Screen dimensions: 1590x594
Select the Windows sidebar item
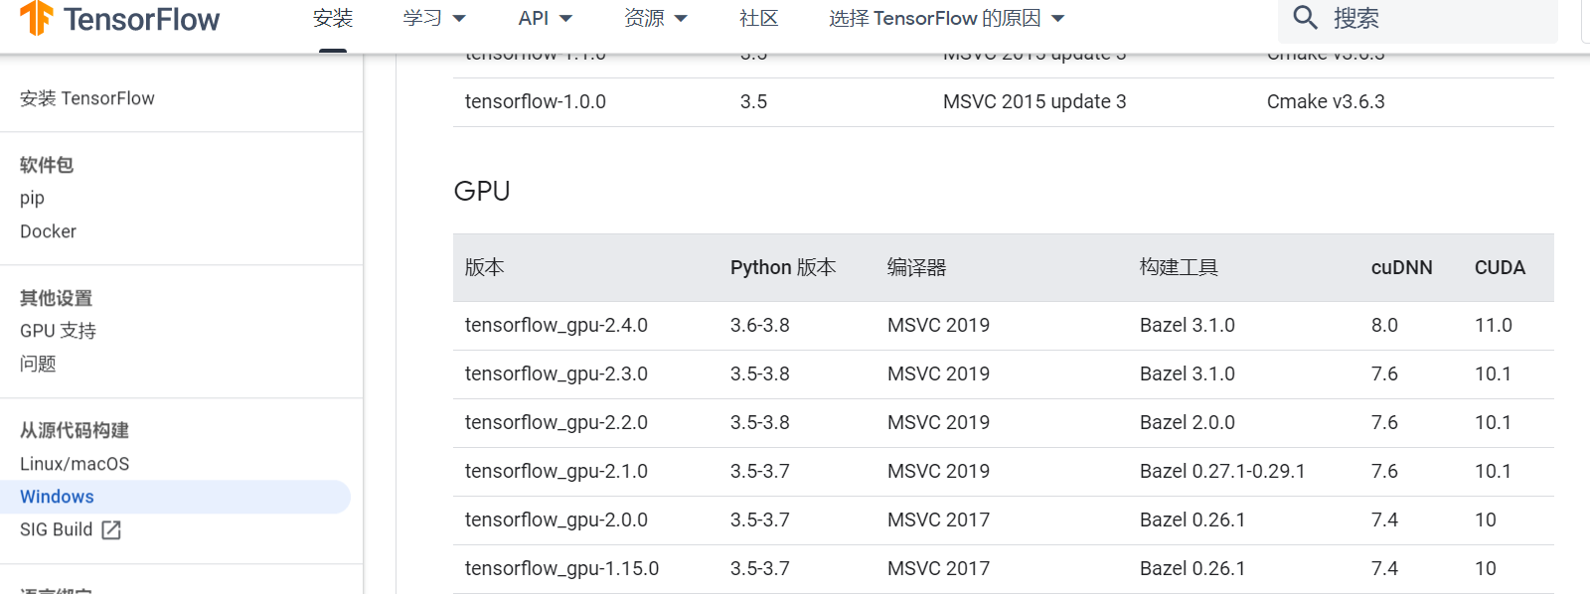57,497
